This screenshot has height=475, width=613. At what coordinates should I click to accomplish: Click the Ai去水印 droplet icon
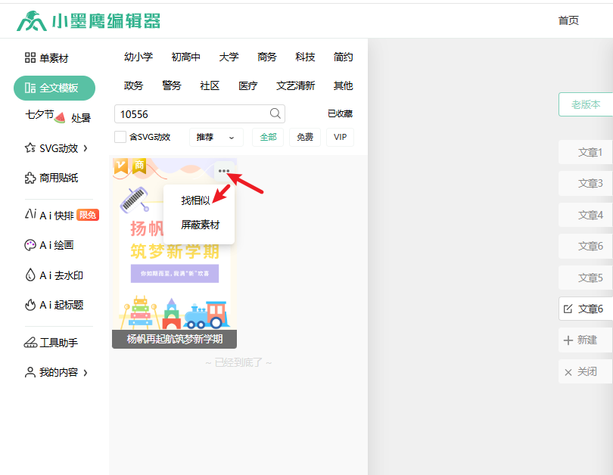point(30,275)
